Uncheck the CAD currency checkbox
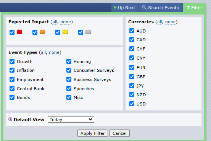Screen dimensions: 211x141 pyautogui.click(x=132, y=40)
